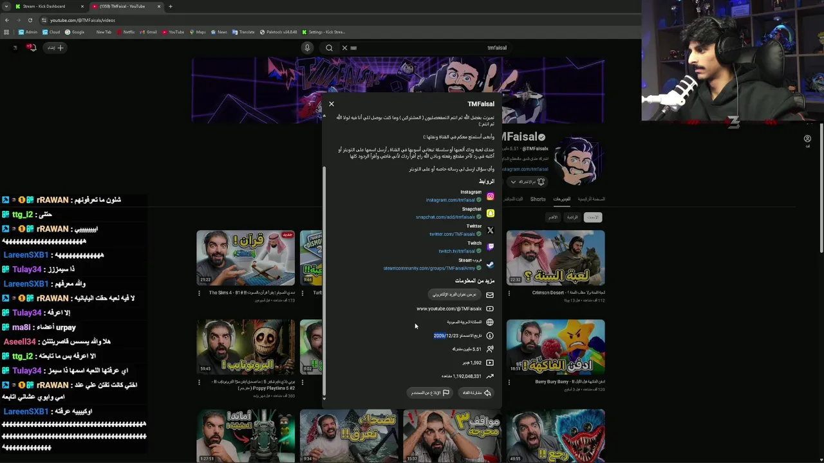Open the Settings - Kick Stream bookmark
Screen dimensions: 824x463
pos(324,32)
